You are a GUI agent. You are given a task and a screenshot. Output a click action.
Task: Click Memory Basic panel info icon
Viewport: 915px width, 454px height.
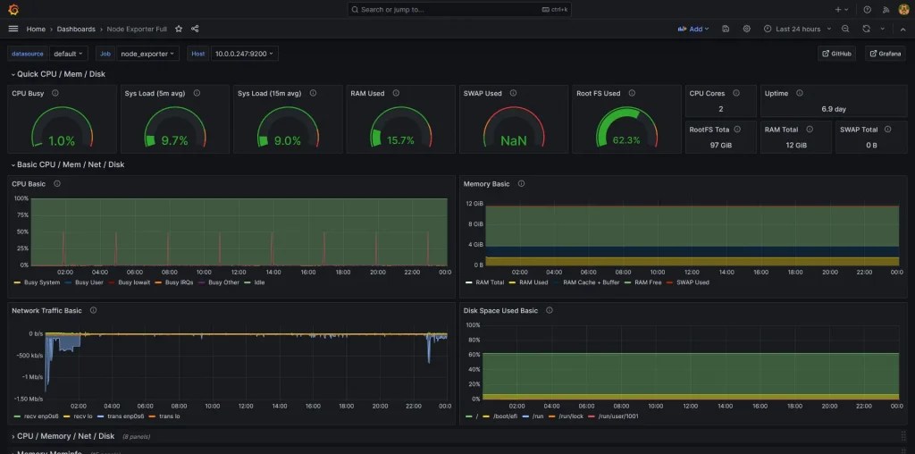[x=521, y=183]
